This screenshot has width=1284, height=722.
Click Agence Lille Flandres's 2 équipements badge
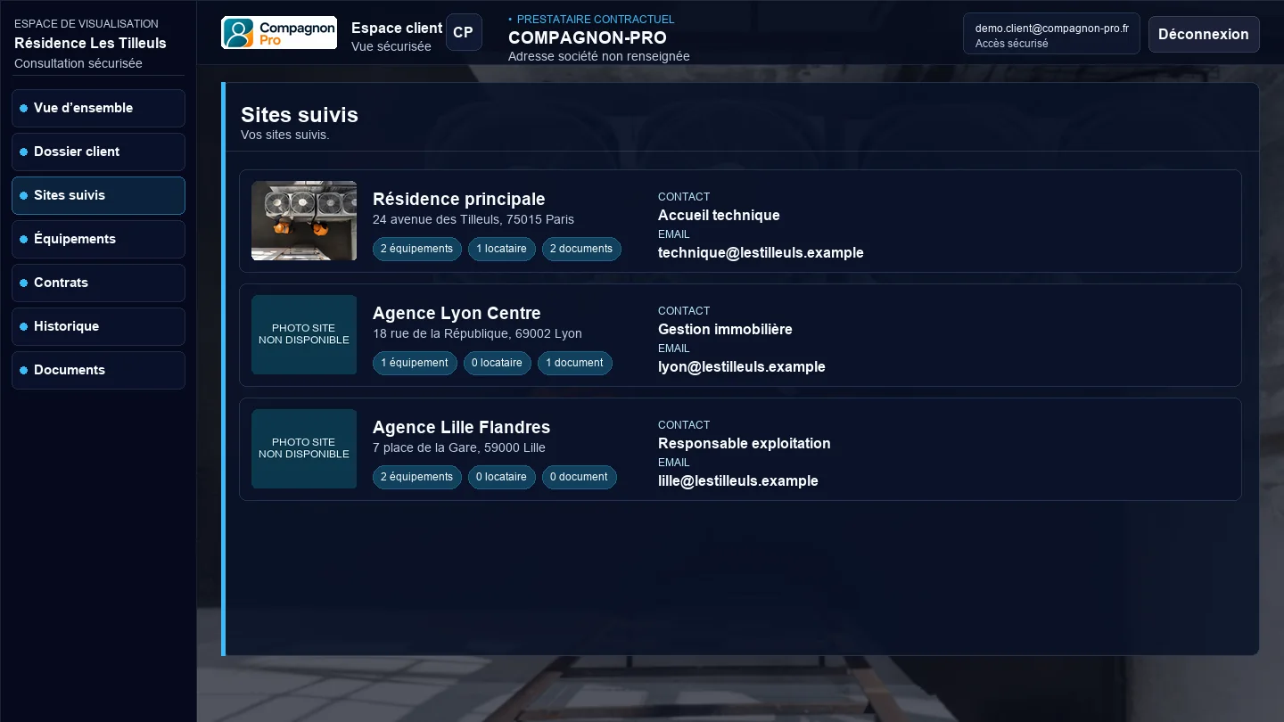[417, 477]
